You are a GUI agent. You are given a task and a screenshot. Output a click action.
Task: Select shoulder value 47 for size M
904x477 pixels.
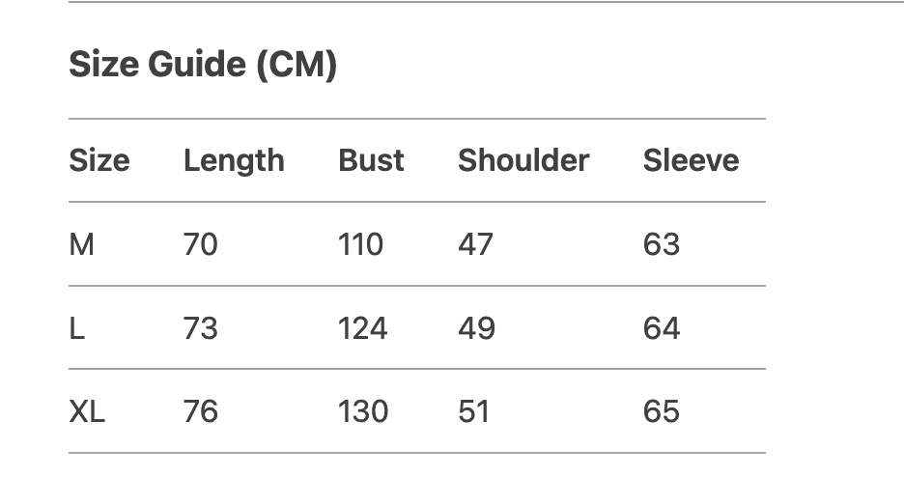(x=475, y=245)
